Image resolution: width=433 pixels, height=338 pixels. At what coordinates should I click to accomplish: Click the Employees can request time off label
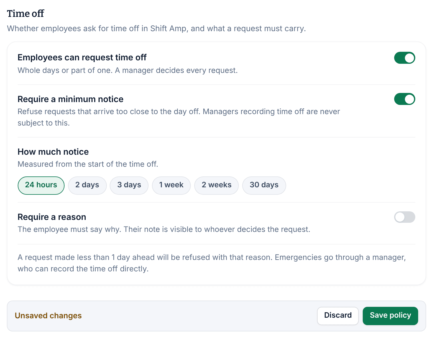click(82, 57)
